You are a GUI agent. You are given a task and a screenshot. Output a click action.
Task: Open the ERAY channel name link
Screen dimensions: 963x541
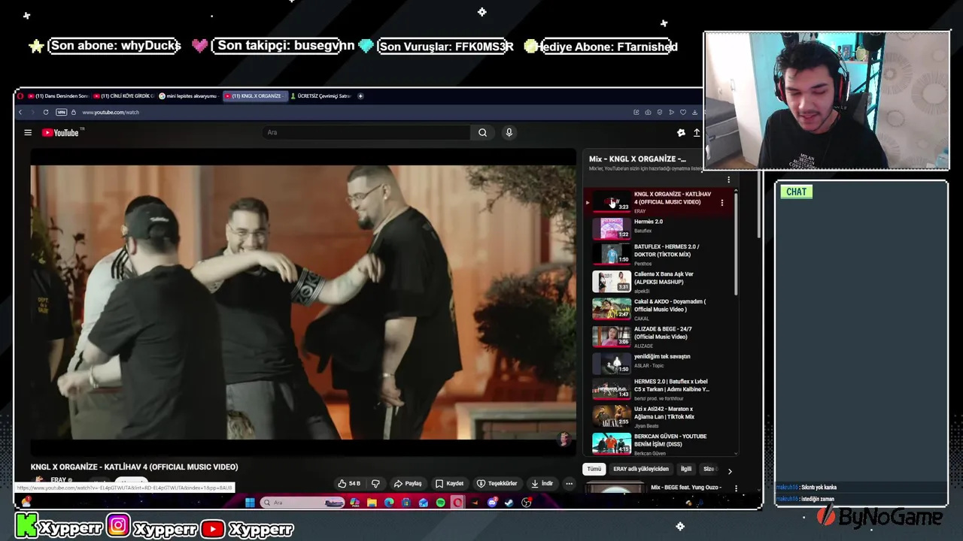[x=58, y=480]
